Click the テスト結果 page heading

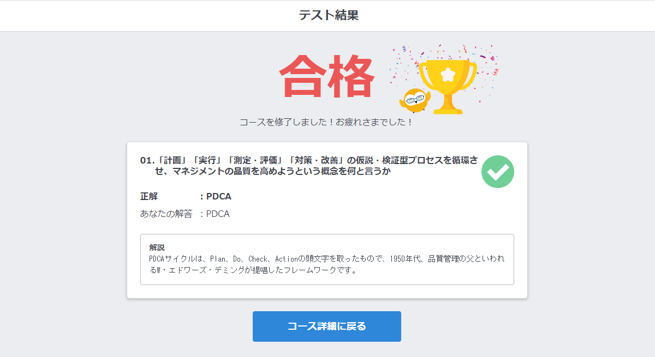coord(328,15)
